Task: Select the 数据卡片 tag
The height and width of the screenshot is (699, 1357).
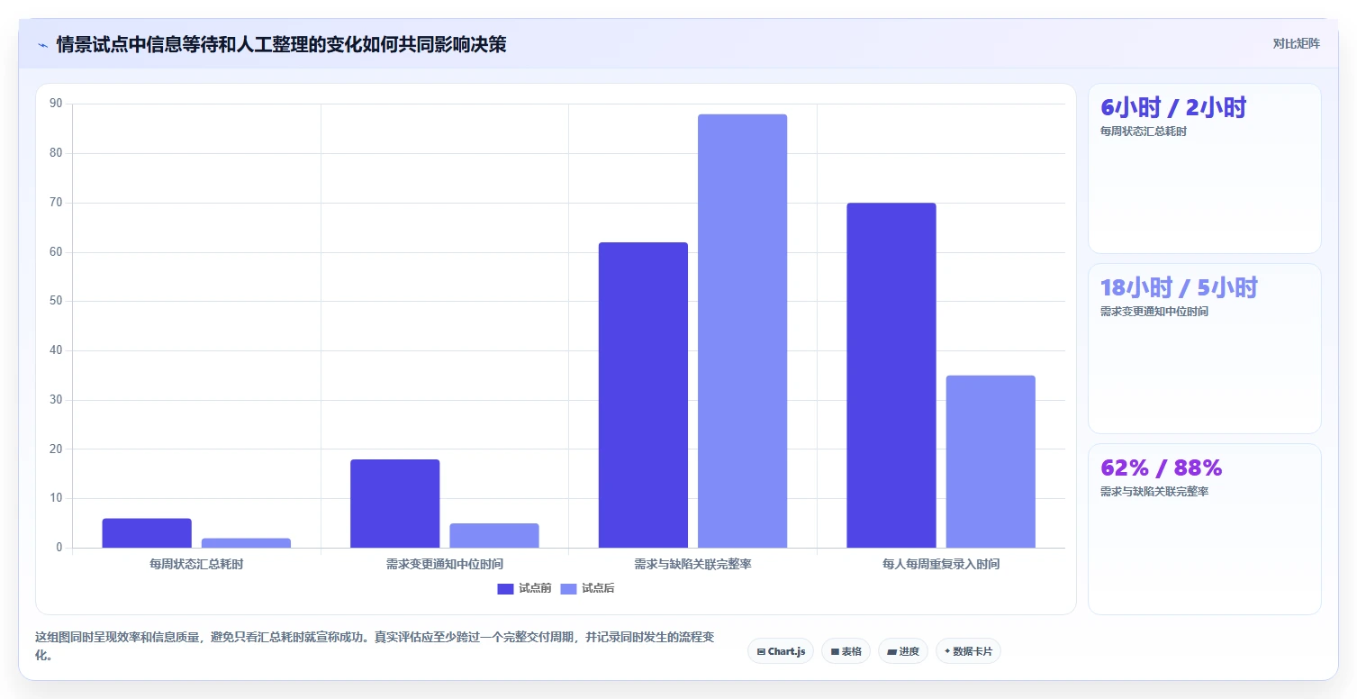Action: tap(968, 650)
